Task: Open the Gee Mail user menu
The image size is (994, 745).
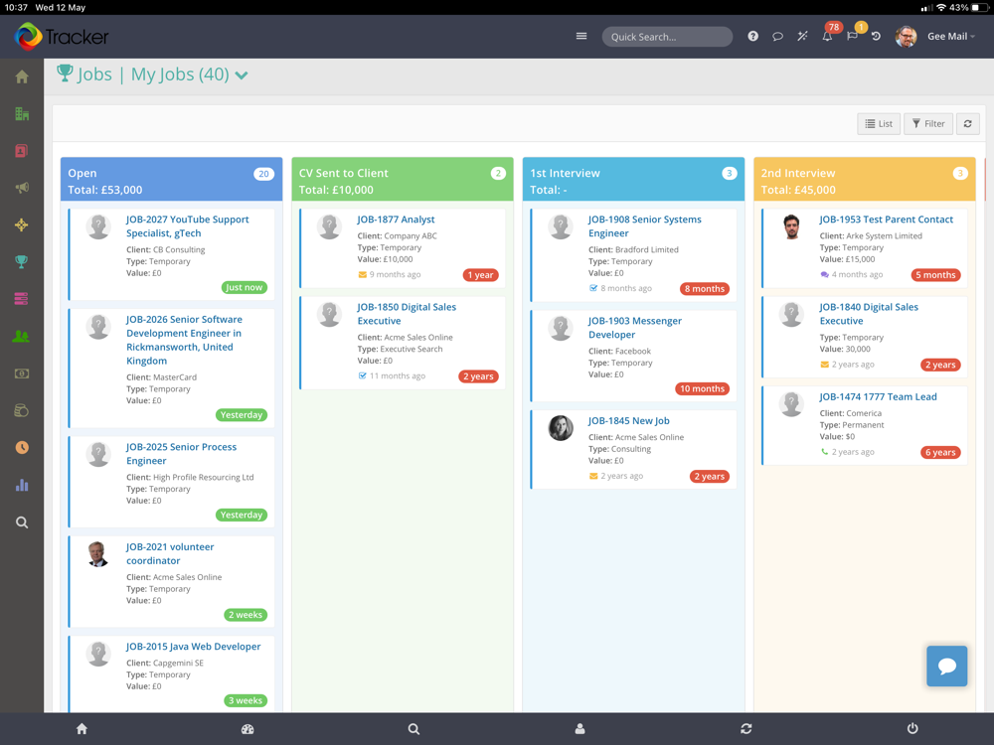Action: click(x=951, y=36)
